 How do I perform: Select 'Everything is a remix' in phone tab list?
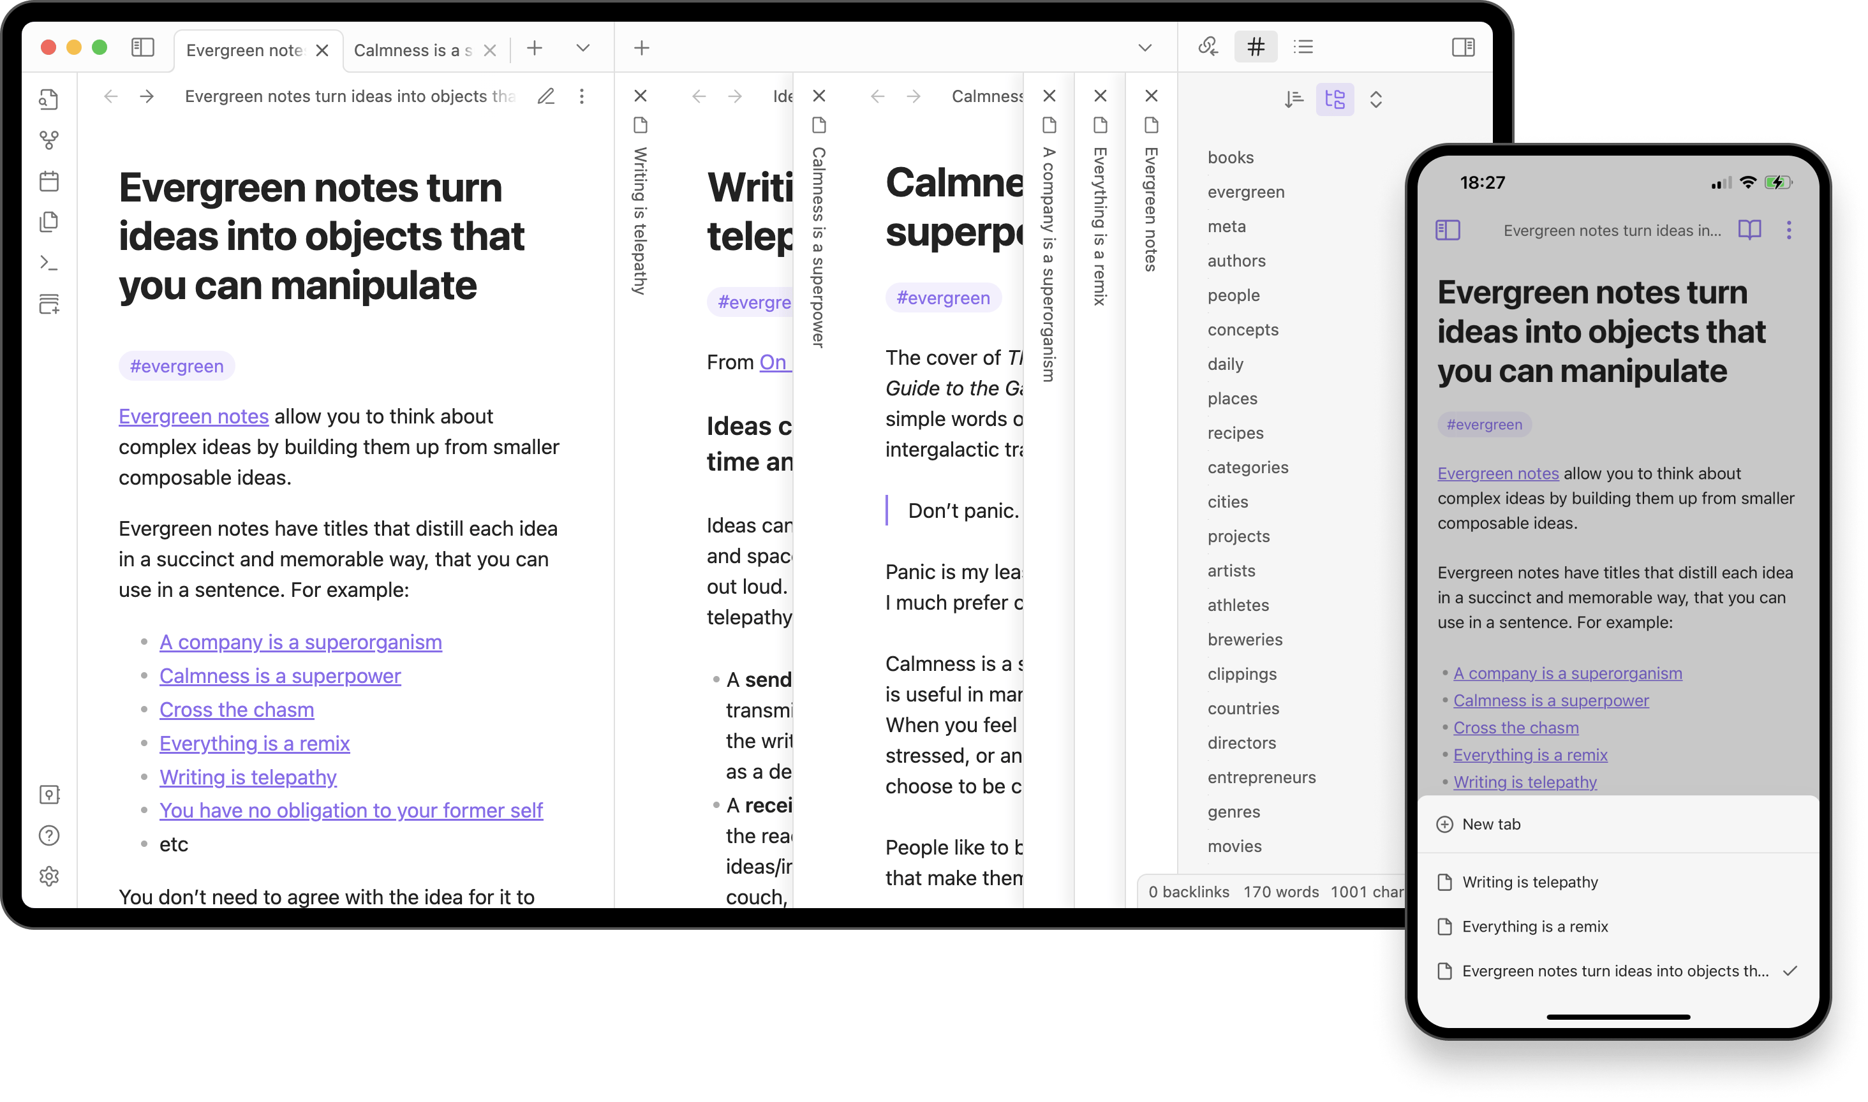(x=1618, y=927)
